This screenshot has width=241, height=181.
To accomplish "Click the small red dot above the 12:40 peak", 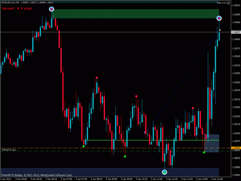I will 193,108.
